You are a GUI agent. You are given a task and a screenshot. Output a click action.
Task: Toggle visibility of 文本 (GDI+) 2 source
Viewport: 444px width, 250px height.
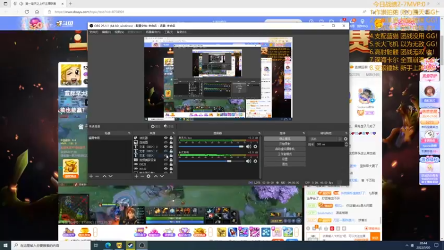(x=165, y=151)
